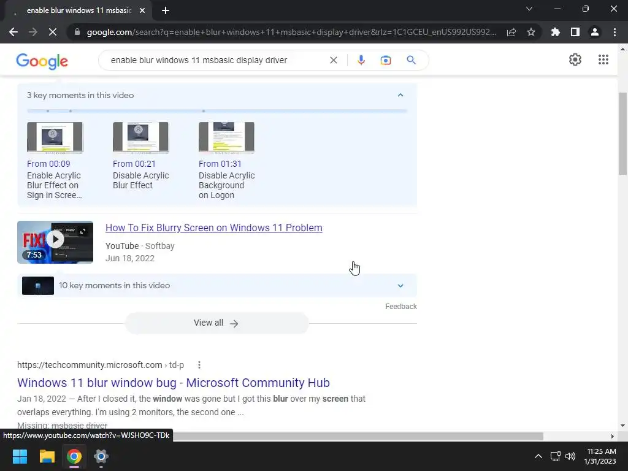This screenshot has width=628, height=471.
Task: Click the 'View all' videos button
Action: coord(216,323)
